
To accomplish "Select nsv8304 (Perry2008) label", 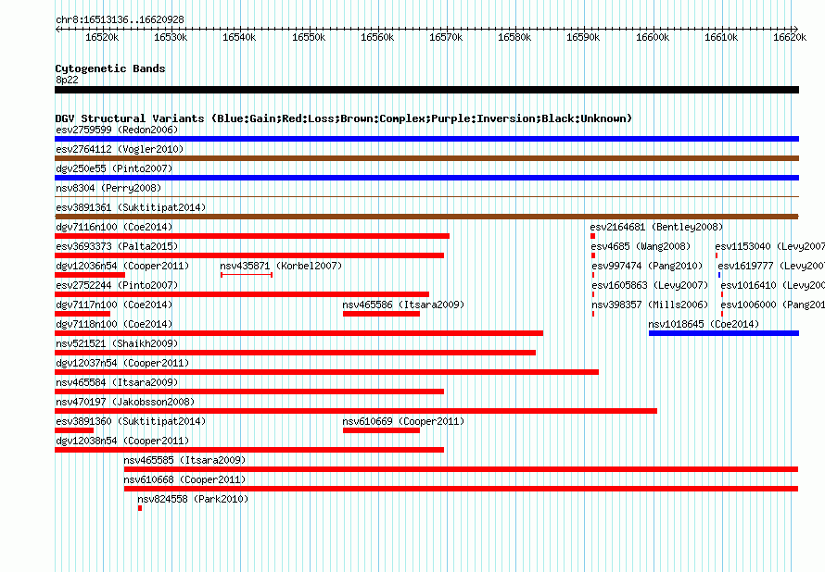I will (108, 188).
